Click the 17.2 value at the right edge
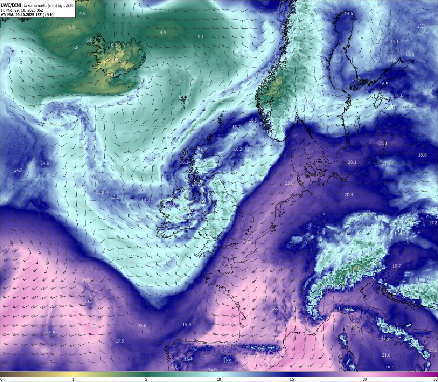The height and width of the screenshot is (382, 438). point(433,223)
